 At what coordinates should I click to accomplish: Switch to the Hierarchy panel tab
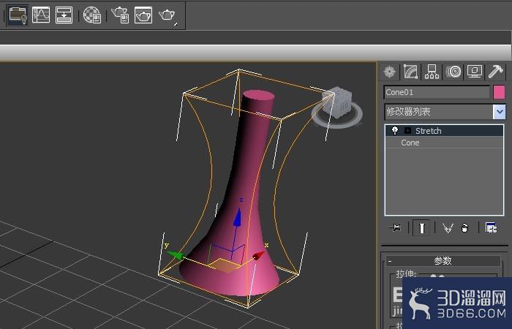tap(432, 72)
